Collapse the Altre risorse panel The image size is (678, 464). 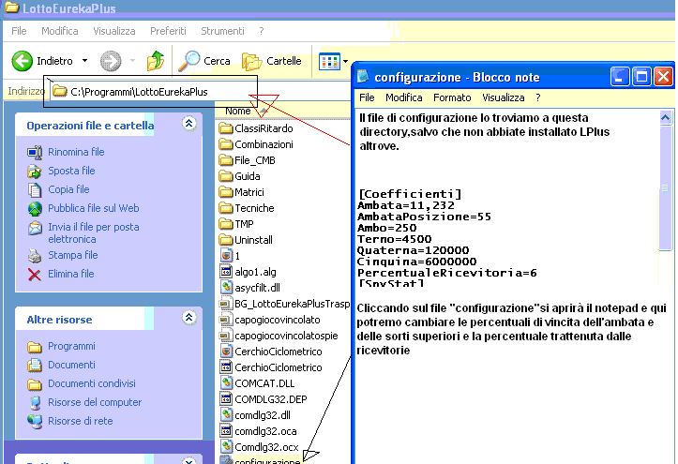(188, 318)
